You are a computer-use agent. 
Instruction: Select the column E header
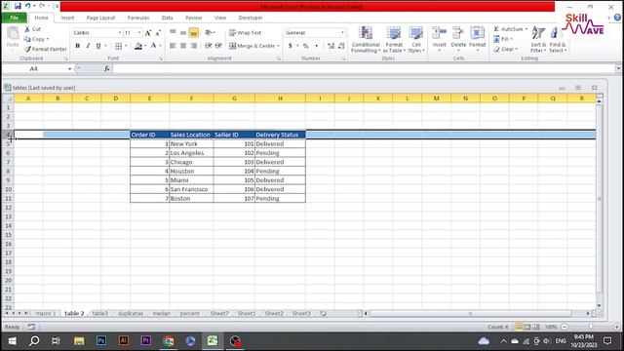pyautogui.click(x=149, y=98)
